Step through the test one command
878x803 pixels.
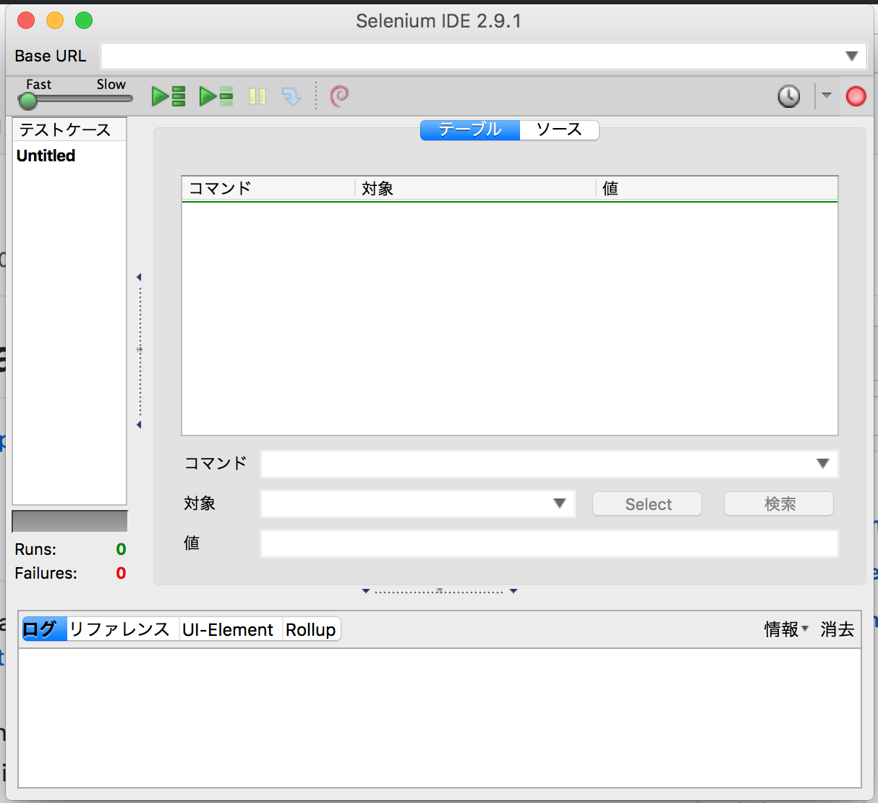[291, 95]
